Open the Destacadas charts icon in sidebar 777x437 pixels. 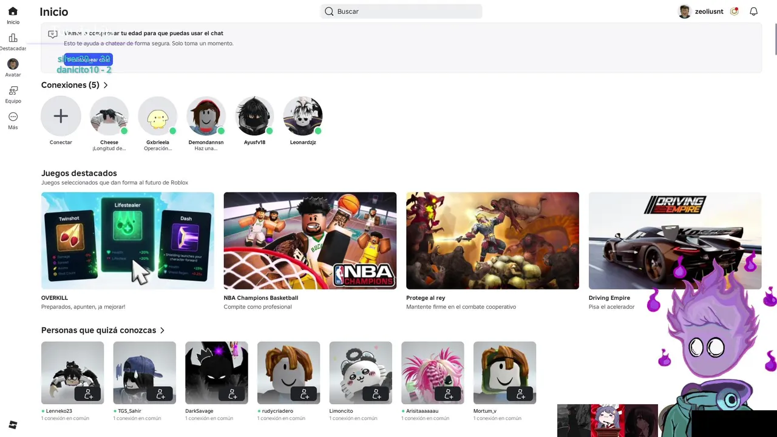coord(13,38)
